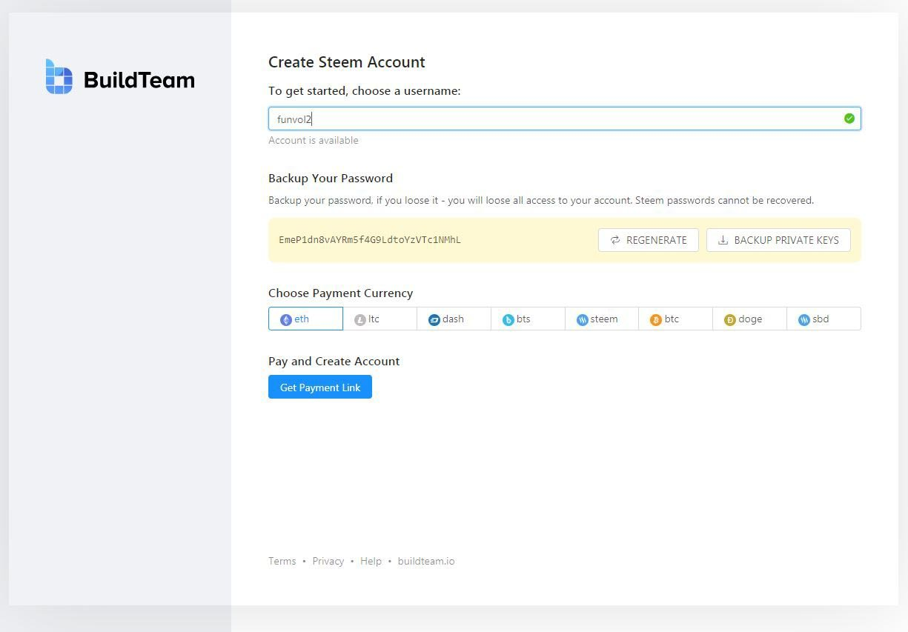Click the Dash coin icon
The image size is (908, 632).
434,319
